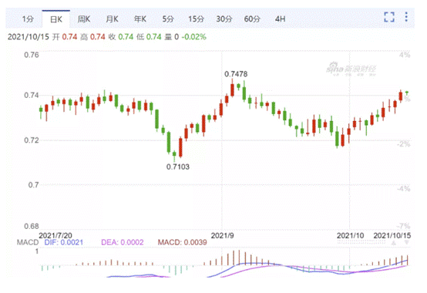This screenshot has width=427, height=293.
Task: Click the 2021/10/15 quote date header
Action: (29, 37)
